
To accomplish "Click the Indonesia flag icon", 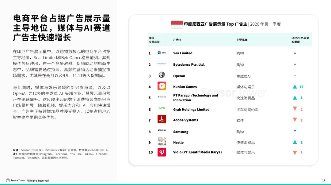I will coord(177,24).
